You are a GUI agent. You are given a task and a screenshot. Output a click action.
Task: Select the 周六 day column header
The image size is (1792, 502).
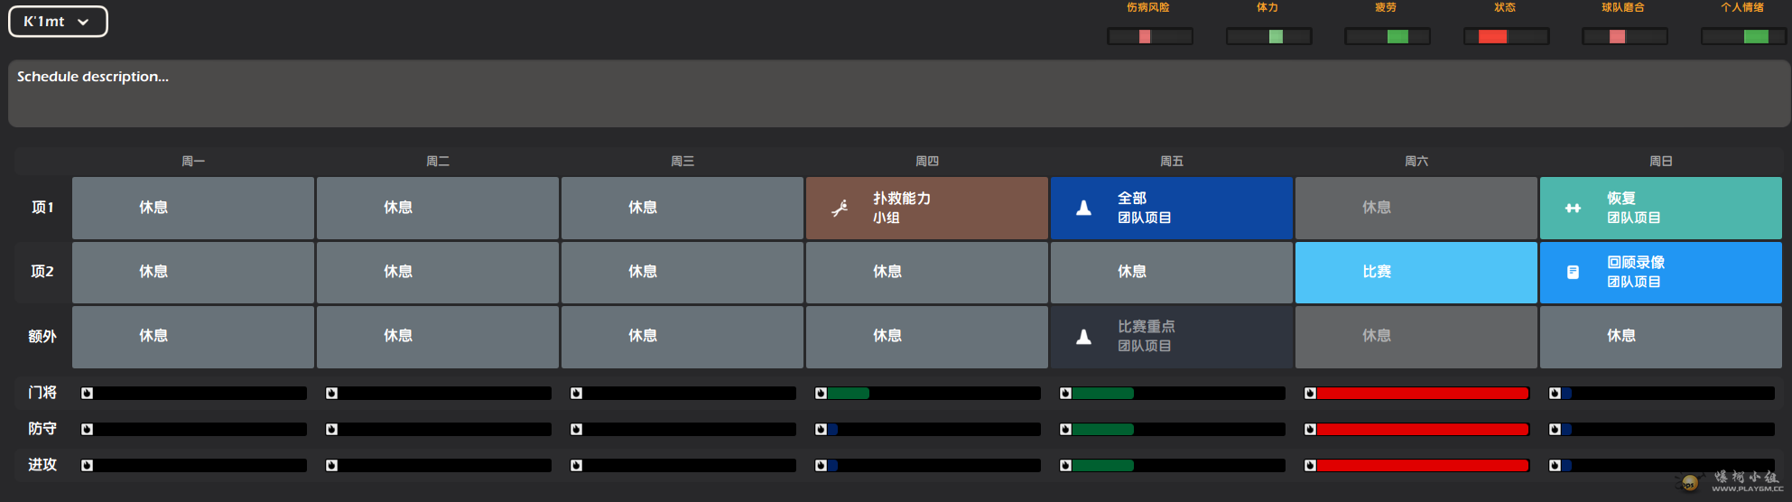1416,162
